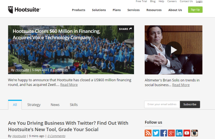Click Read More under the financing summary

(x=69, y=85)
